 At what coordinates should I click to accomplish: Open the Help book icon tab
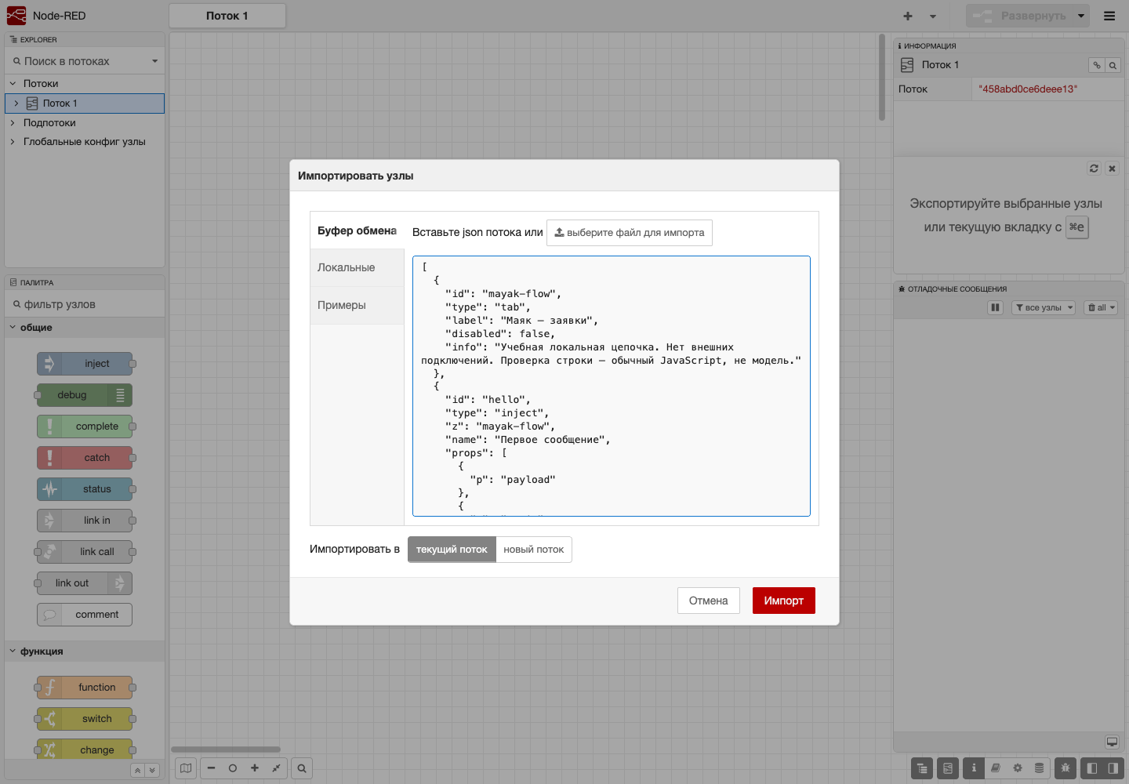(996, 768)
